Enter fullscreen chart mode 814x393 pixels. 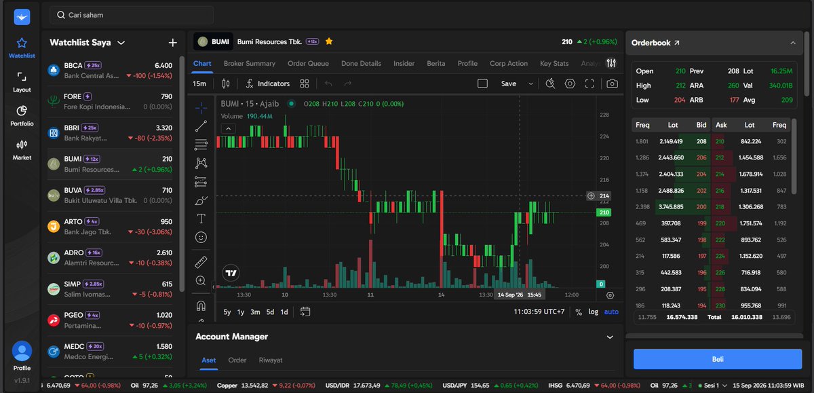(x=589, y=83)
